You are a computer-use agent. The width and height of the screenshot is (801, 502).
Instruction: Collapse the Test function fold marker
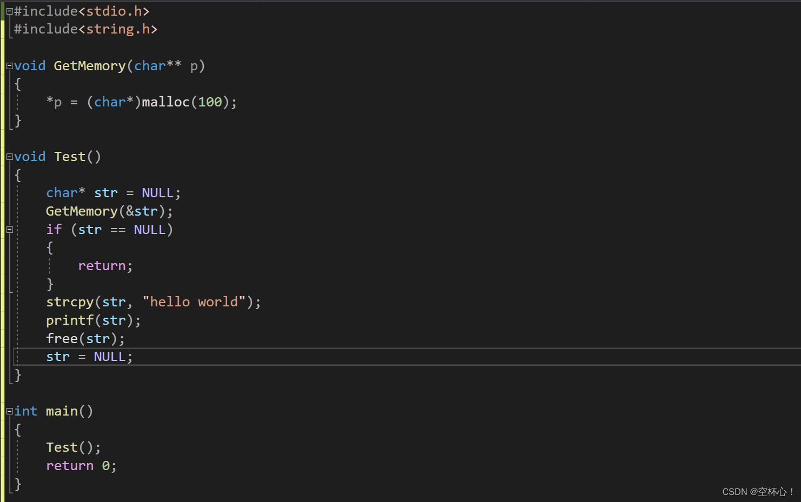click(x=9, y=157)
